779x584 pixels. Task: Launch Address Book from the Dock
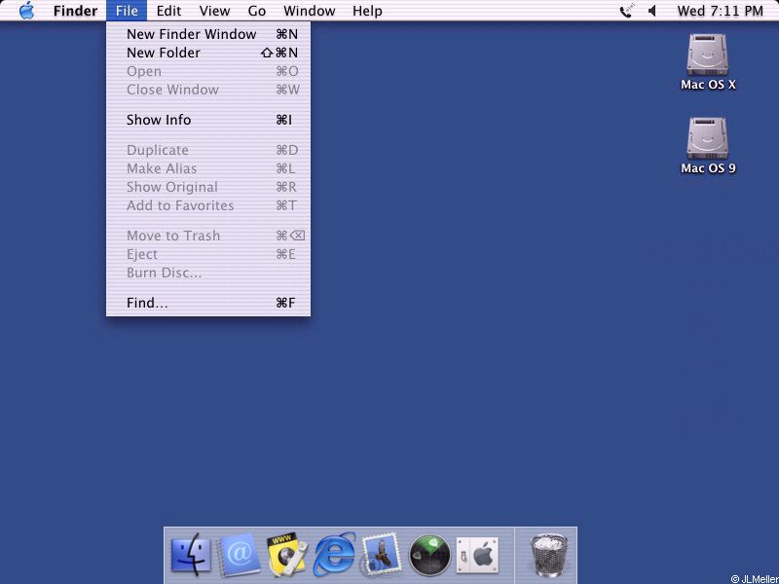point(240,555)
